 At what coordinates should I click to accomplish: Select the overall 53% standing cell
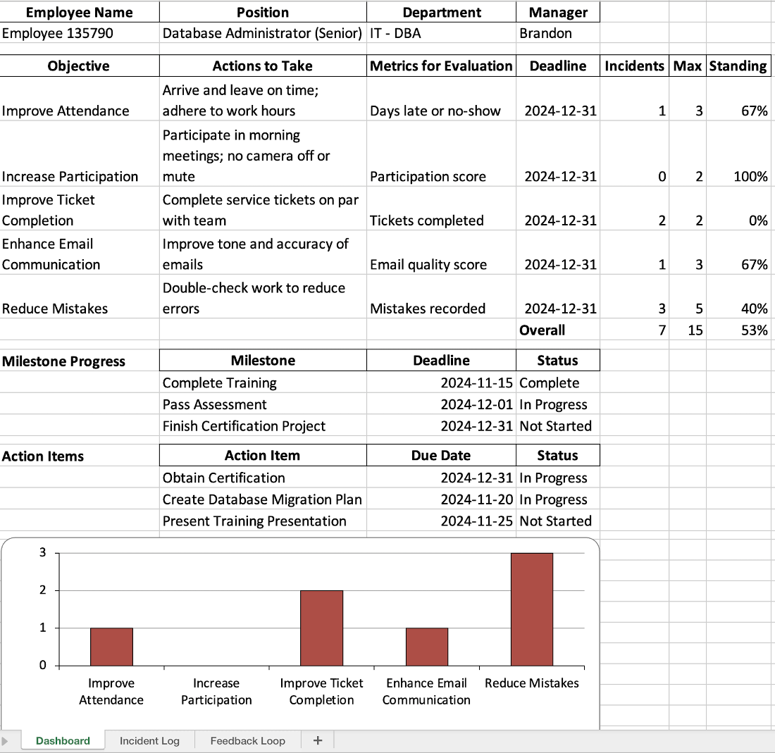coord(738,330)
